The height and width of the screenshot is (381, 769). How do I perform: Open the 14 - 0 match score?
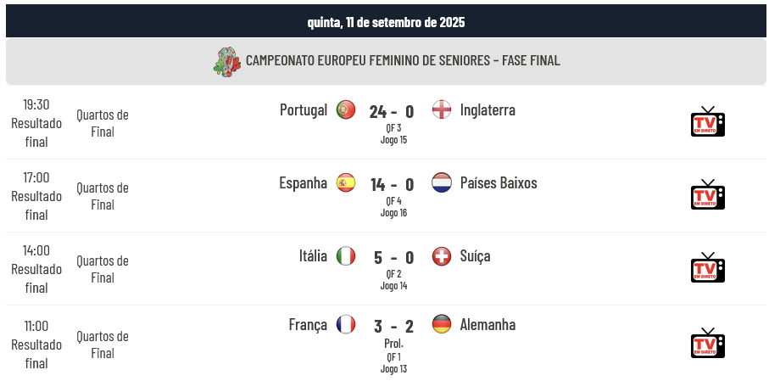tap(393, 185)
